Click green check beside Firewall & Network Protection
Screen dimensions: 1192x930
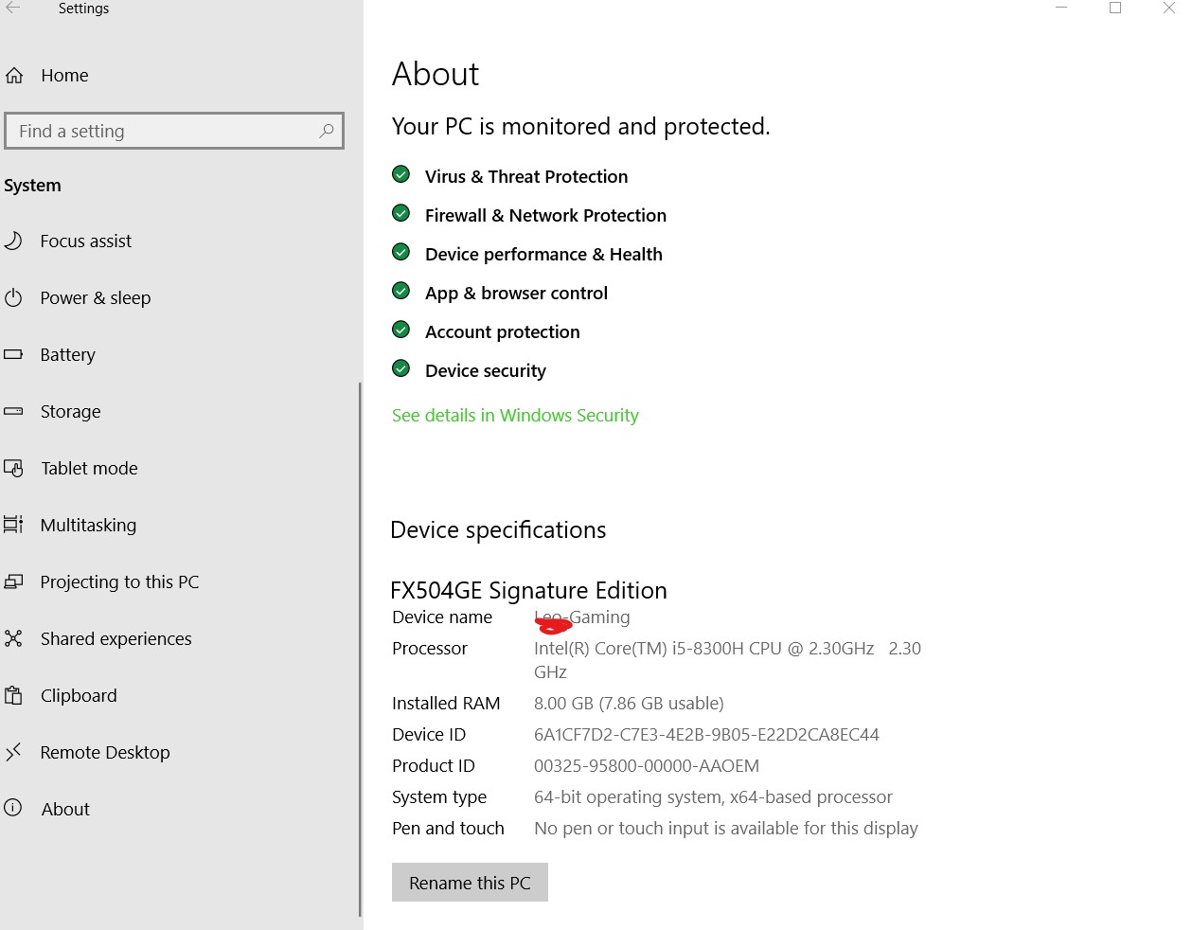click(x=401, y=213)
